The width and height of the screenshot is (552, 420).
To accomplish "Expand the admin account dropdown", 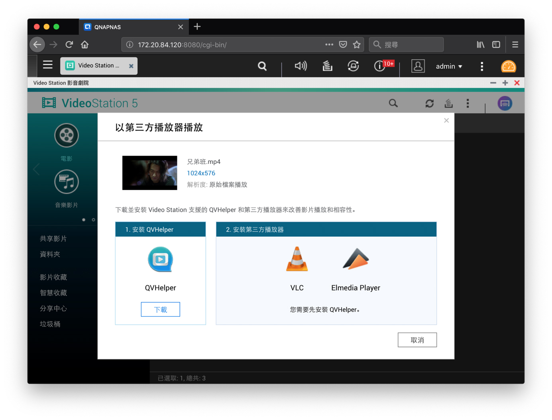I will tap(449, 66).
